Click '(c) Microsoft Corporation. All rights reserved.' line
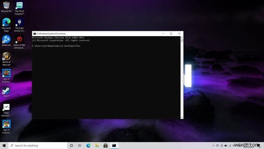264x149 pixels. point(61,40)
